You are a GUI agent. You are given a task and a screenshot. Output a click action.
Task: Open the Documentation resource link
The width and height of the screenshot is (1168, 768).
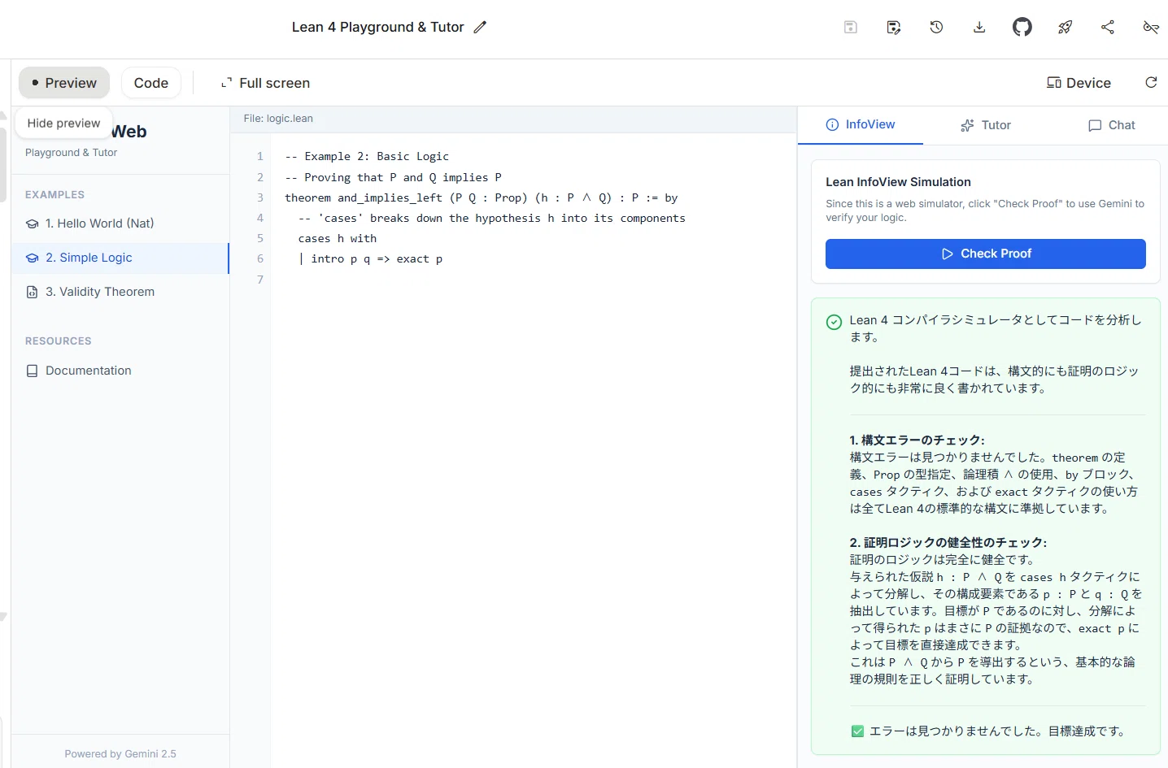120,371
